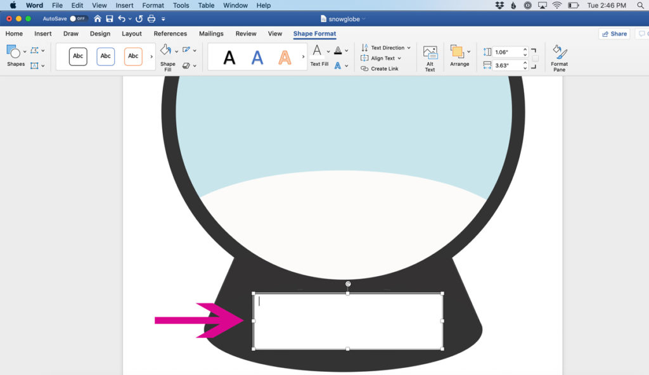The width and height of the screenshot is (649, 375).
Task: Check the lock aspect ratio box
Action: [x=536, y=58]
